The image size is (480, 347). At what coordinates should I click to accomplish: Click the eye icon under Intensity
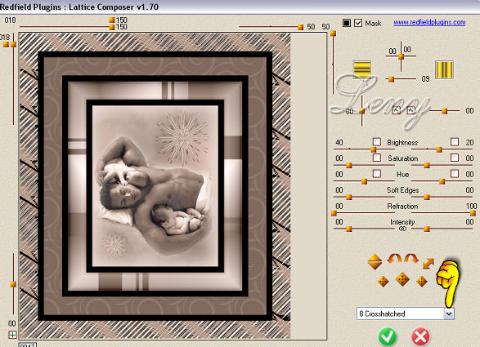pyautogui.click(x=402, y=229)
